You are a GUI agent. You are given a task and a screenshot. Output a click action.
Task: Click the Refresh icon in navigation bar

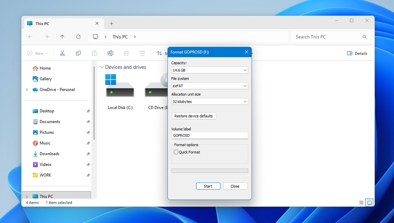(78, 37)
